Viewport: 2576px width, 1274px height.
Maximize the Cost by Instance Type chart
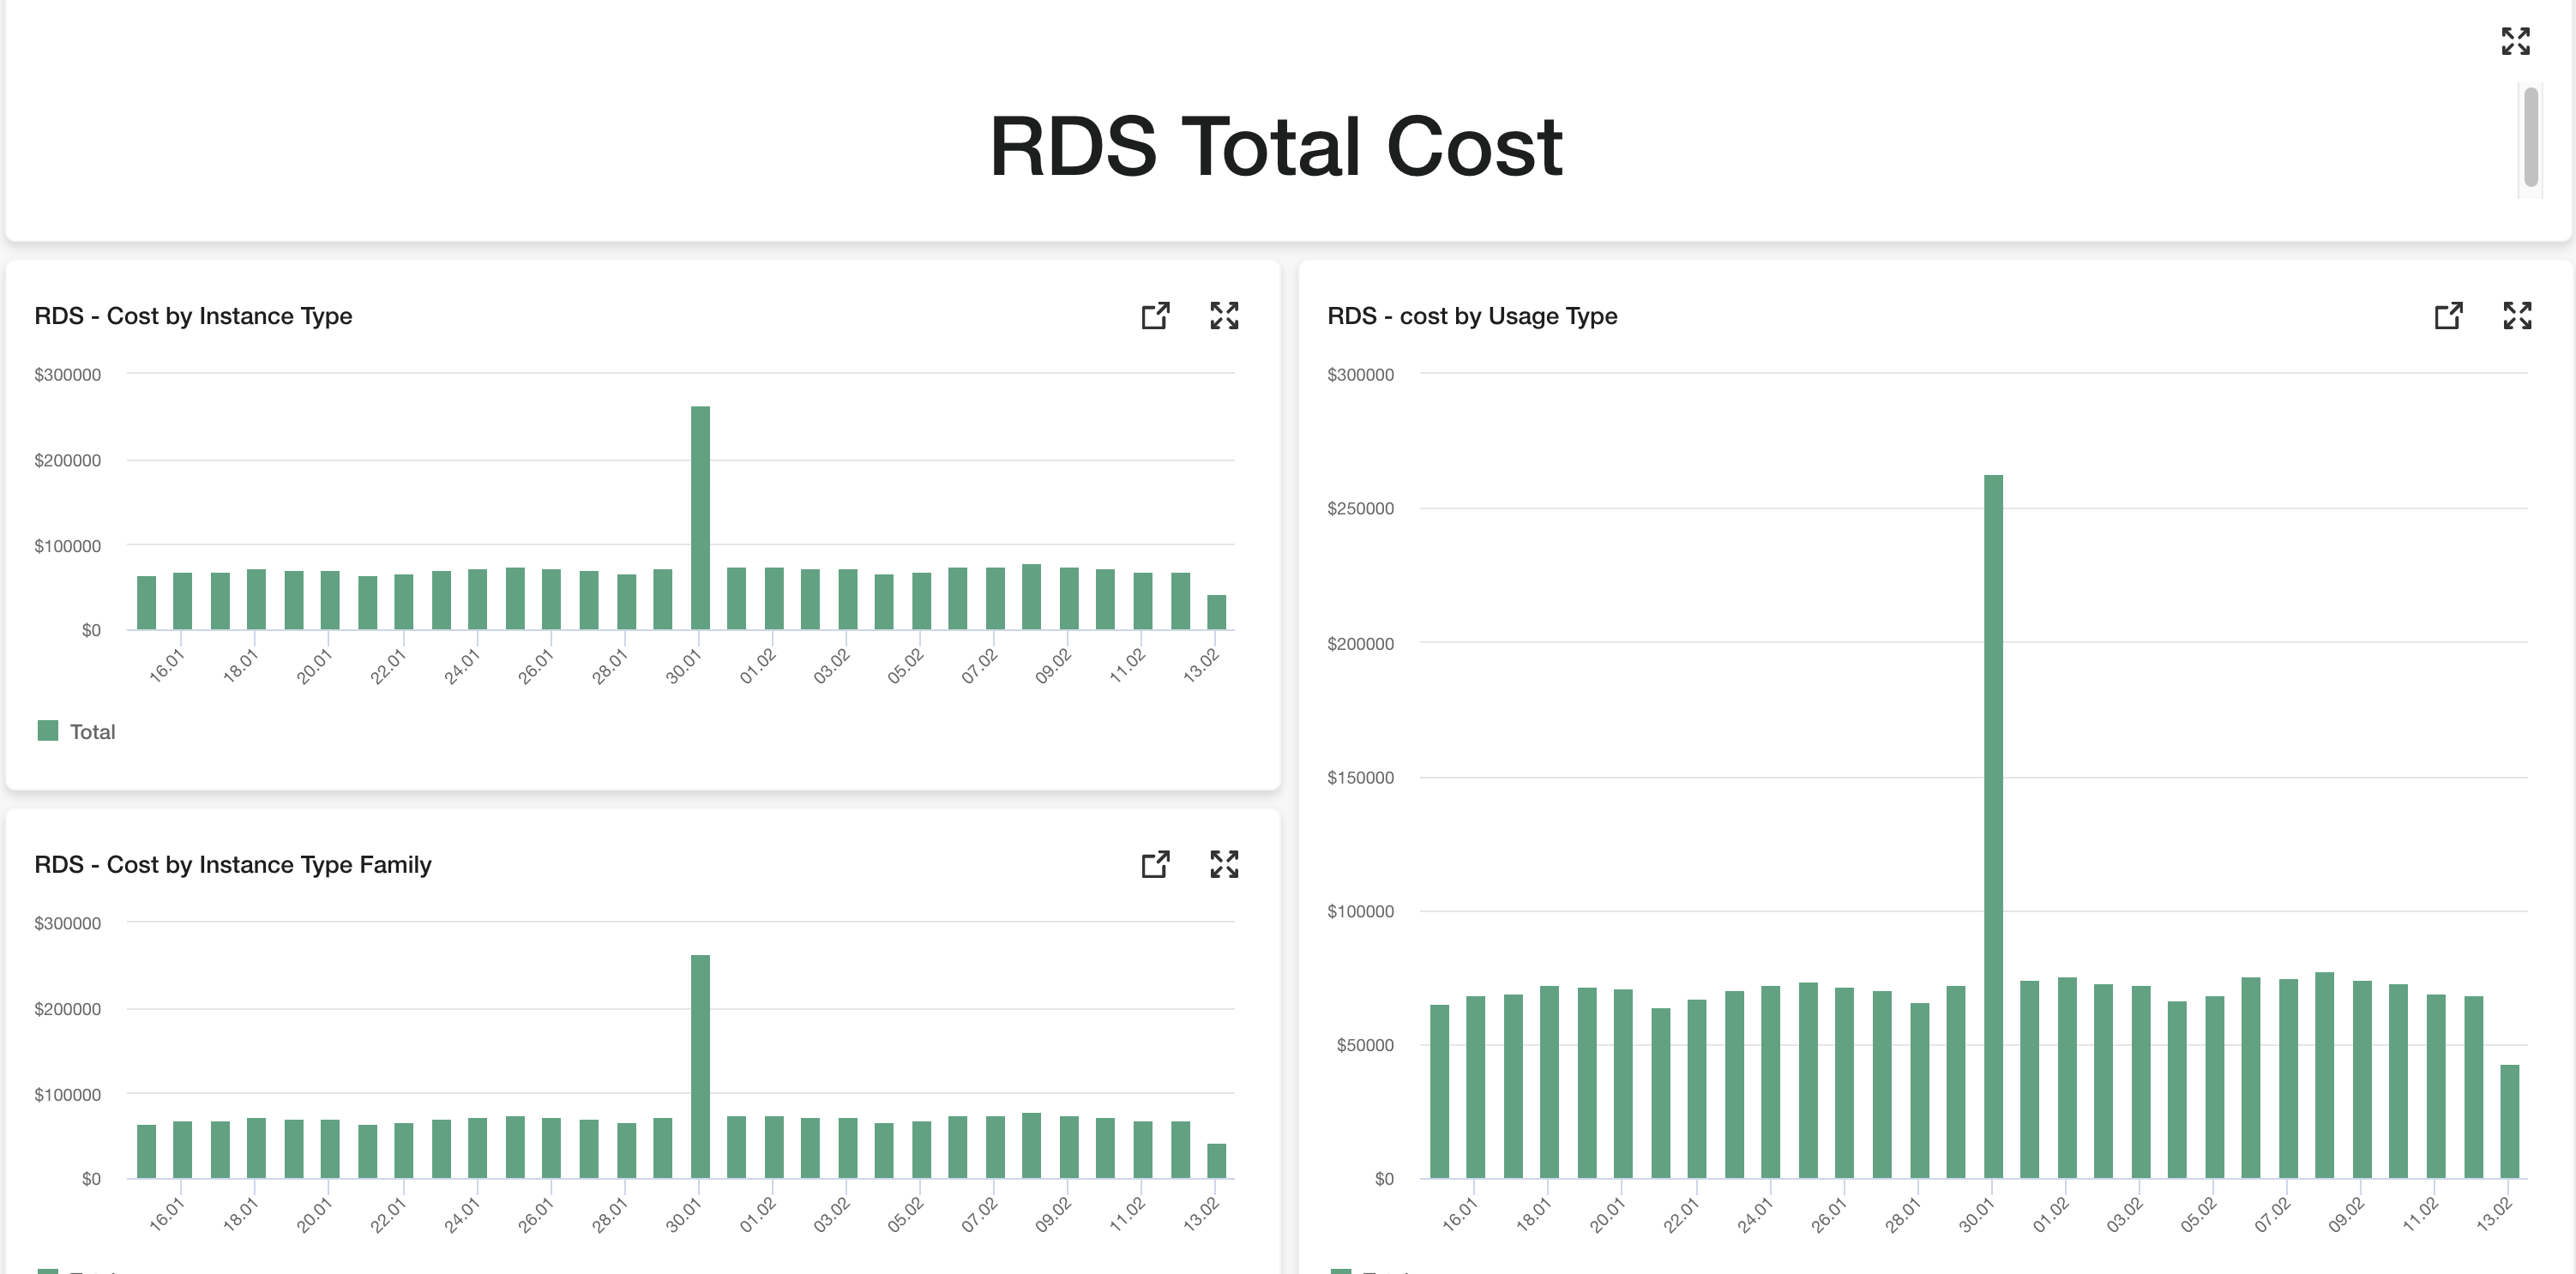click(1224, 316)
